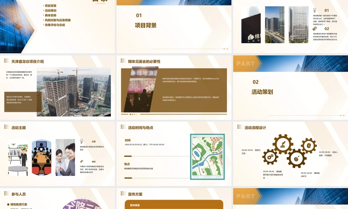Select the black 绿地 sign building photo

(x=251, y=25)
